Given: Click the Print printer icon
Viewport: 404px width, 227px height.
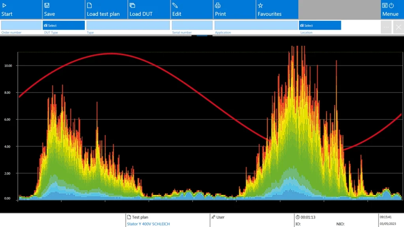Looking at the screenshot, I should (x=217, y=6).
